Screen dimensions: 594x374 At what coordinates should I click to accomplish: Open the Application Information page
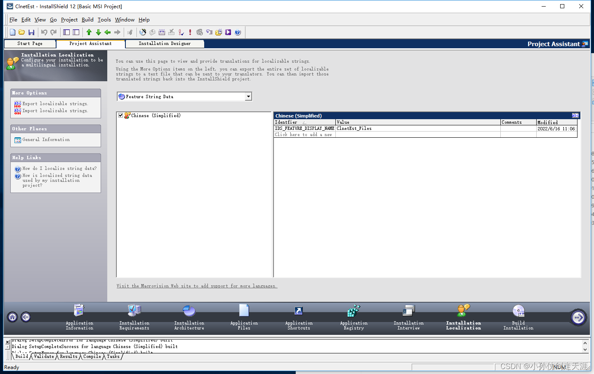79,317
